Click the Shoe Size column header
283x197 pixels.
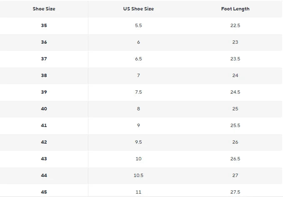tap(44, 9)
